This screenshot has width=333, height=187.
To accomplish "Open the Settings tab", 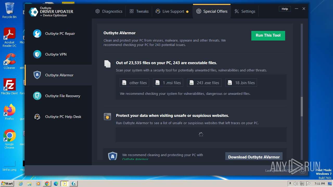I will (245, 11).
